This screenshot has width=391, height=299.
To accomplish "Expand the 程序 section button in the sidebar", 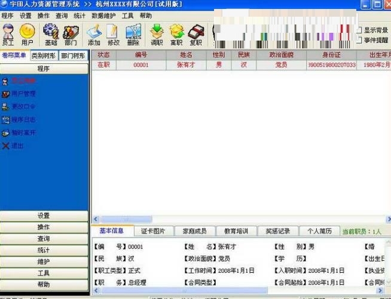I will tap(44, 69).
